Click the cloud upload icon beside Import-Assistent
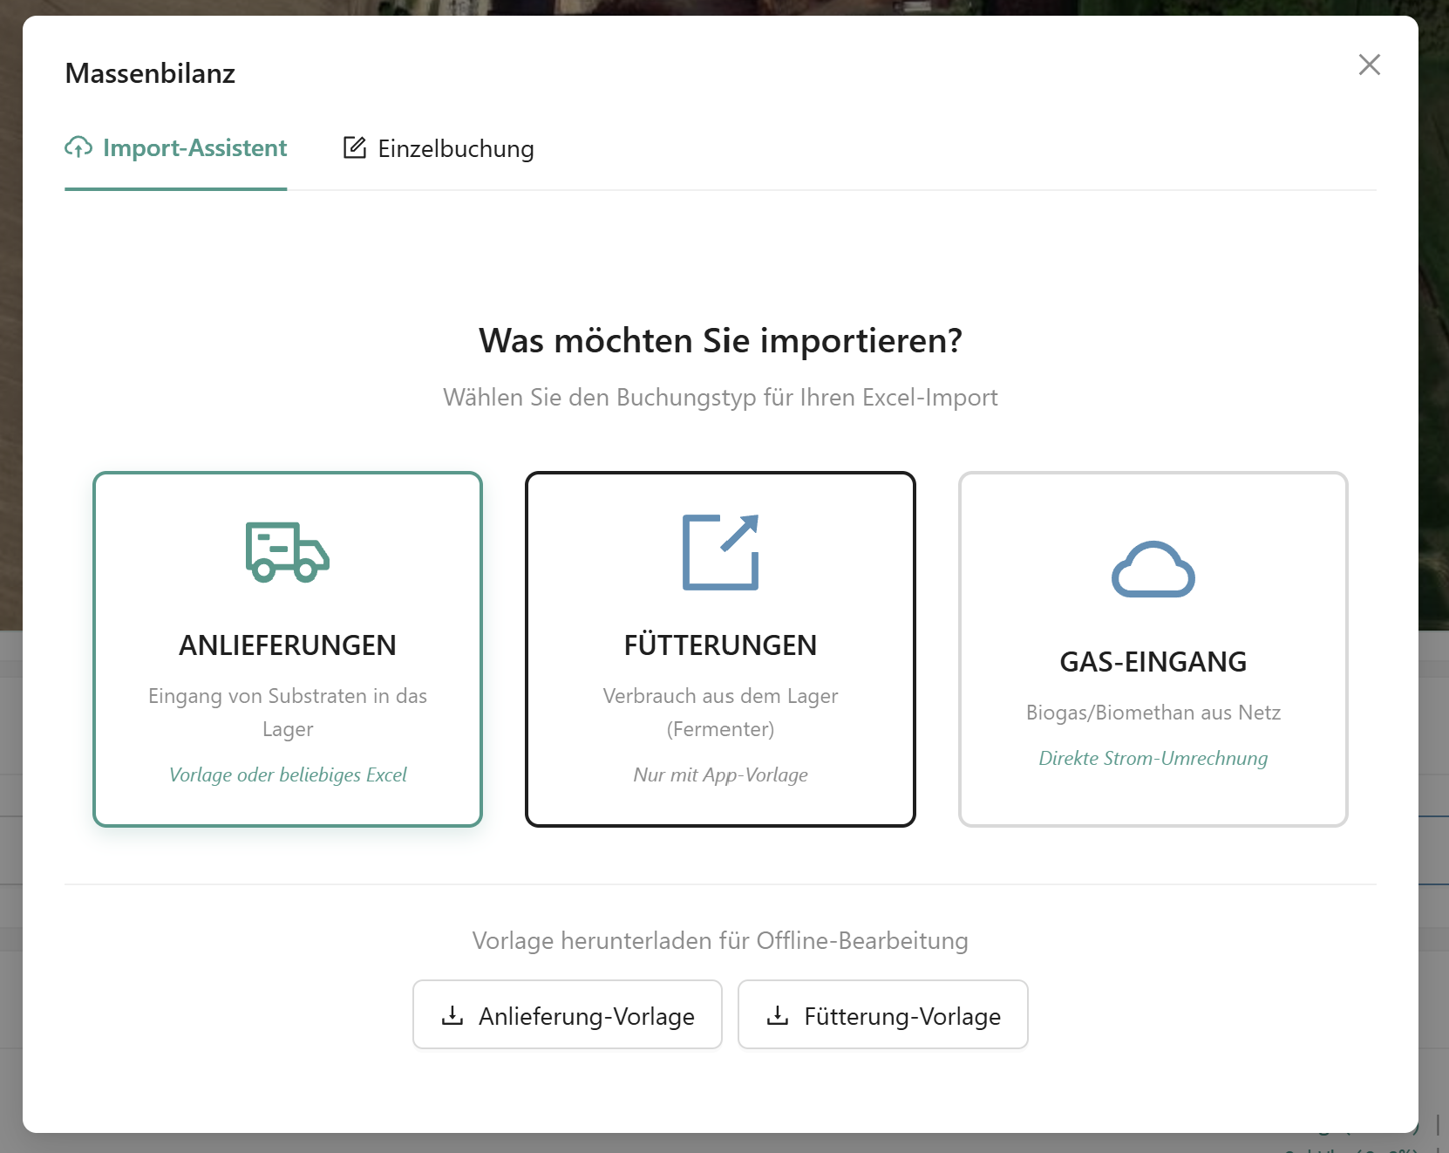 tap(78, 148)
